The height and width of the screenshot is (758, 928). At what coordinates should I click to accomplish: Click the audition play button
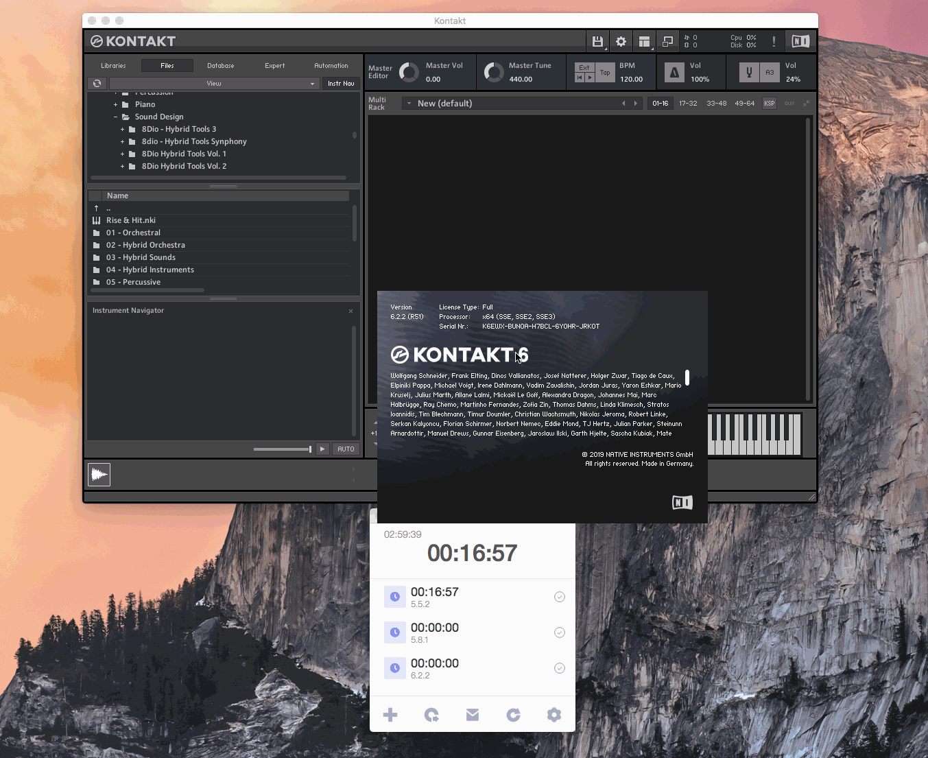[x=322, y=449]
